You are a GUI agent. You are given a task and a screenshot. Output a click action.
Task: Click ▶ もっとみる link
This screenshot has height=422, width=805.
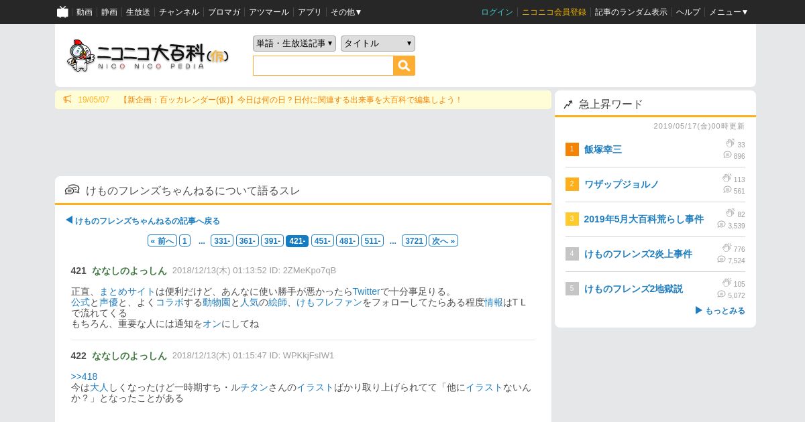[720, 311]
